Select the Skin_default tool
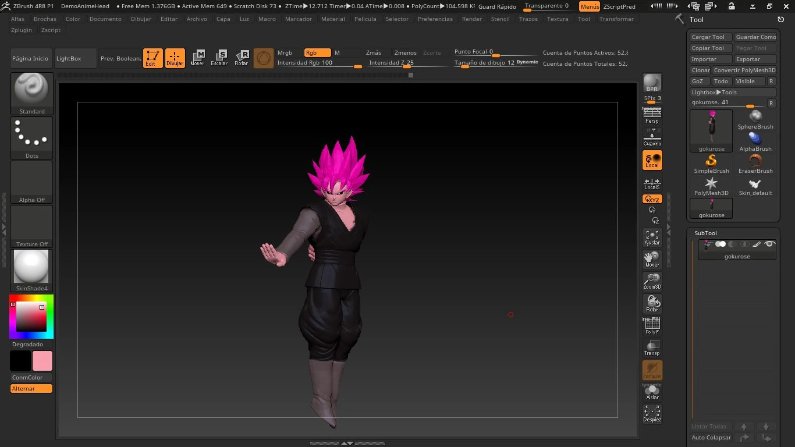This screenshot has height=447, width=795. point(755,186)
